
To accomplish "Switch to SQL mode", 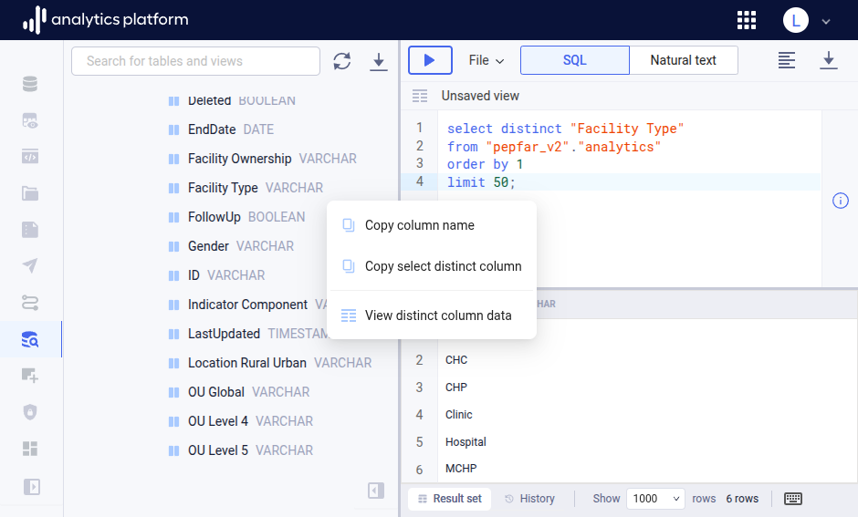I will coord(574,60).
